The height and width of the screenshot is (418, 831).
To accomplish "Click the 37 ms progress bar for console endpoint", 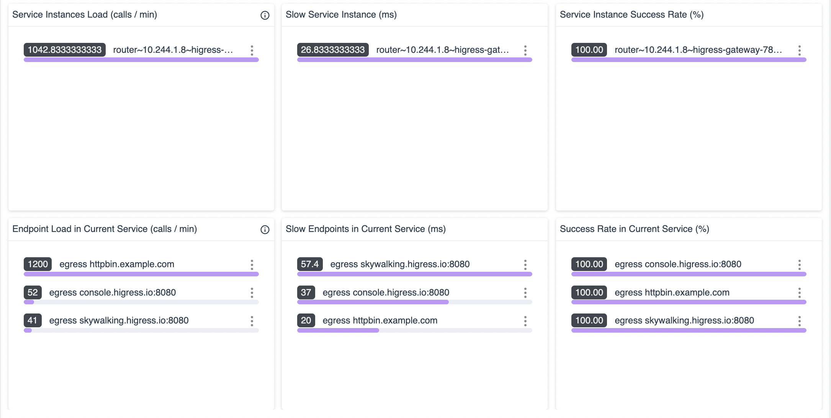I will pyautogui.click(x=373, y=302).
